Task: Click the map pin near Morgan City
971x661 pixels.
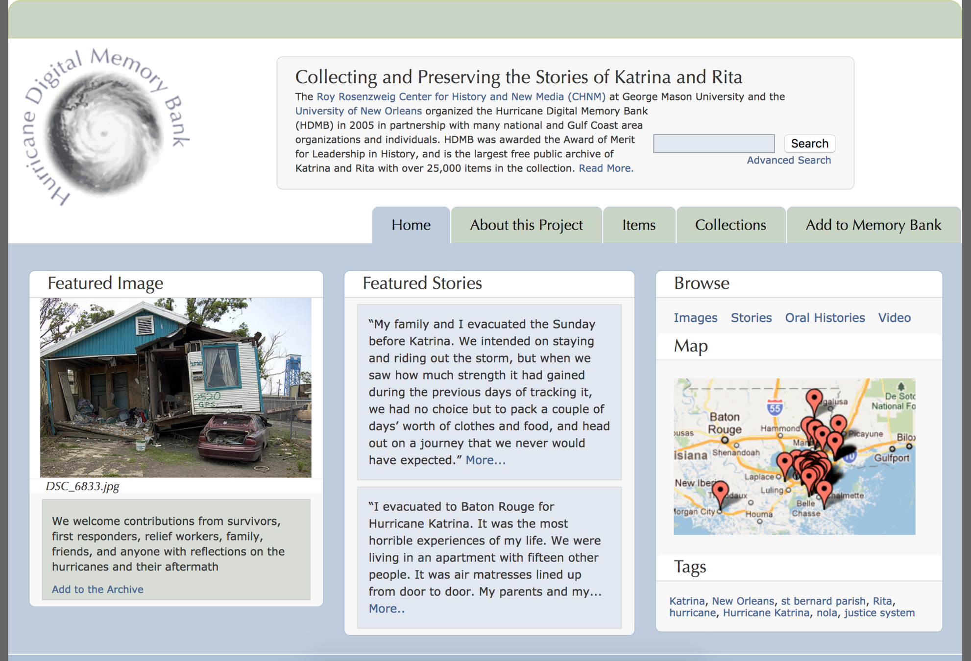Action: coord(720,491)
